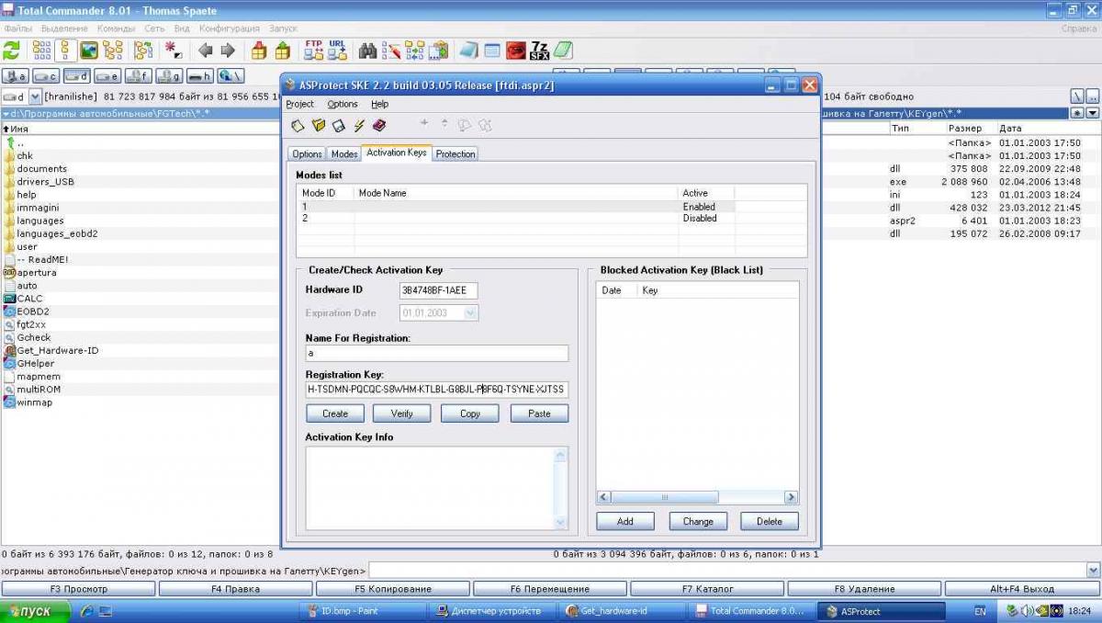The width and height of the screenshot is (1102, 623).
Task: Select Get_Hardware-ID file in left panel
Action: click(x=51, y=350)
